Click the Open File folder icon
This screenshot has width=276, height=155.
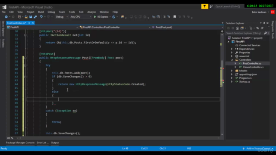(x=26, y=17)
